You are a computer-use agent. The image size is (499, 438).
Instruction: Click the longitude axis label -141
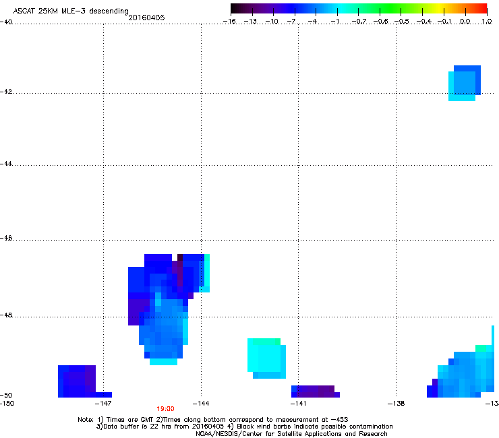click(299, 404)
